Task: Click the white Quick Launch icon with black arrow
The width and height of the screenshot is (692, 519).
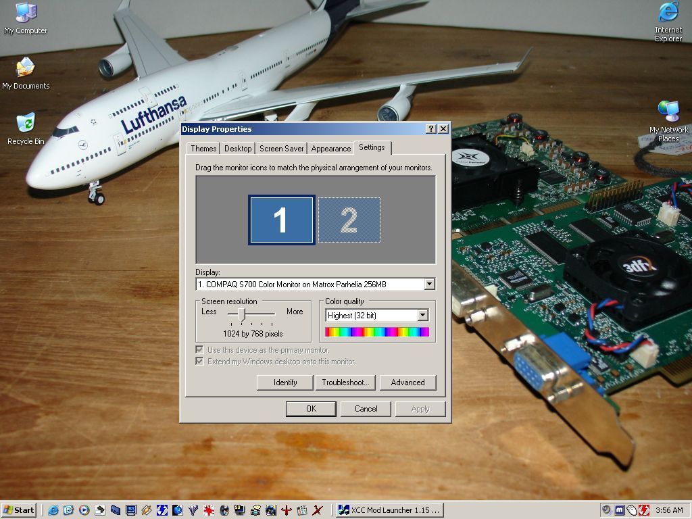Action: 100,510
